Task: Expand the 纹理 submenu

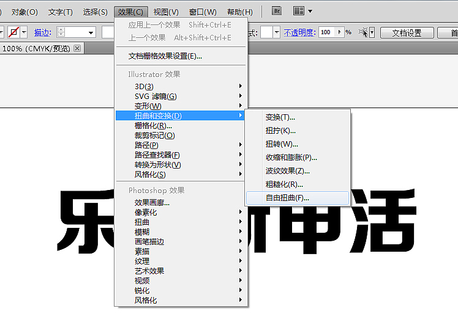Action: pyautogui.click(x=180, y=261)
